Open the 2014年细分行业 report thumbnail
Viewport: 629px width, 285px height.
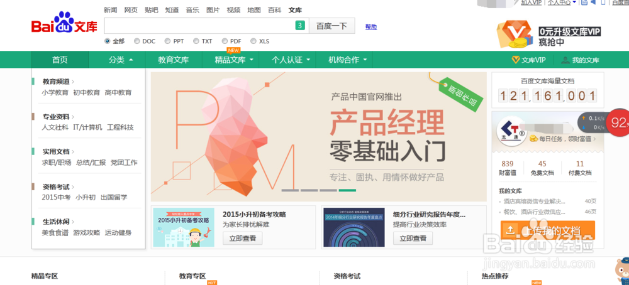coord(353,227)
